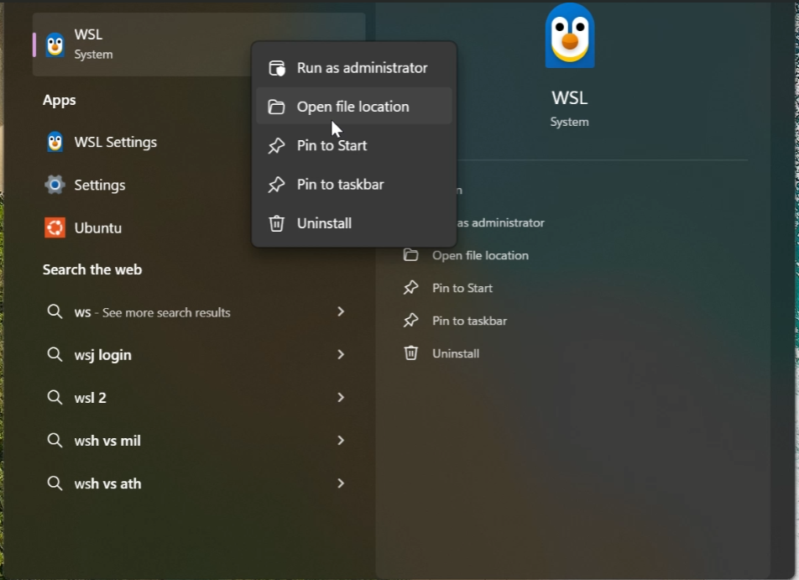Click the WSL Settings penguin icon
Viewport: 799px width, 580px height.
pyautogui.click(x=55, y=142)
